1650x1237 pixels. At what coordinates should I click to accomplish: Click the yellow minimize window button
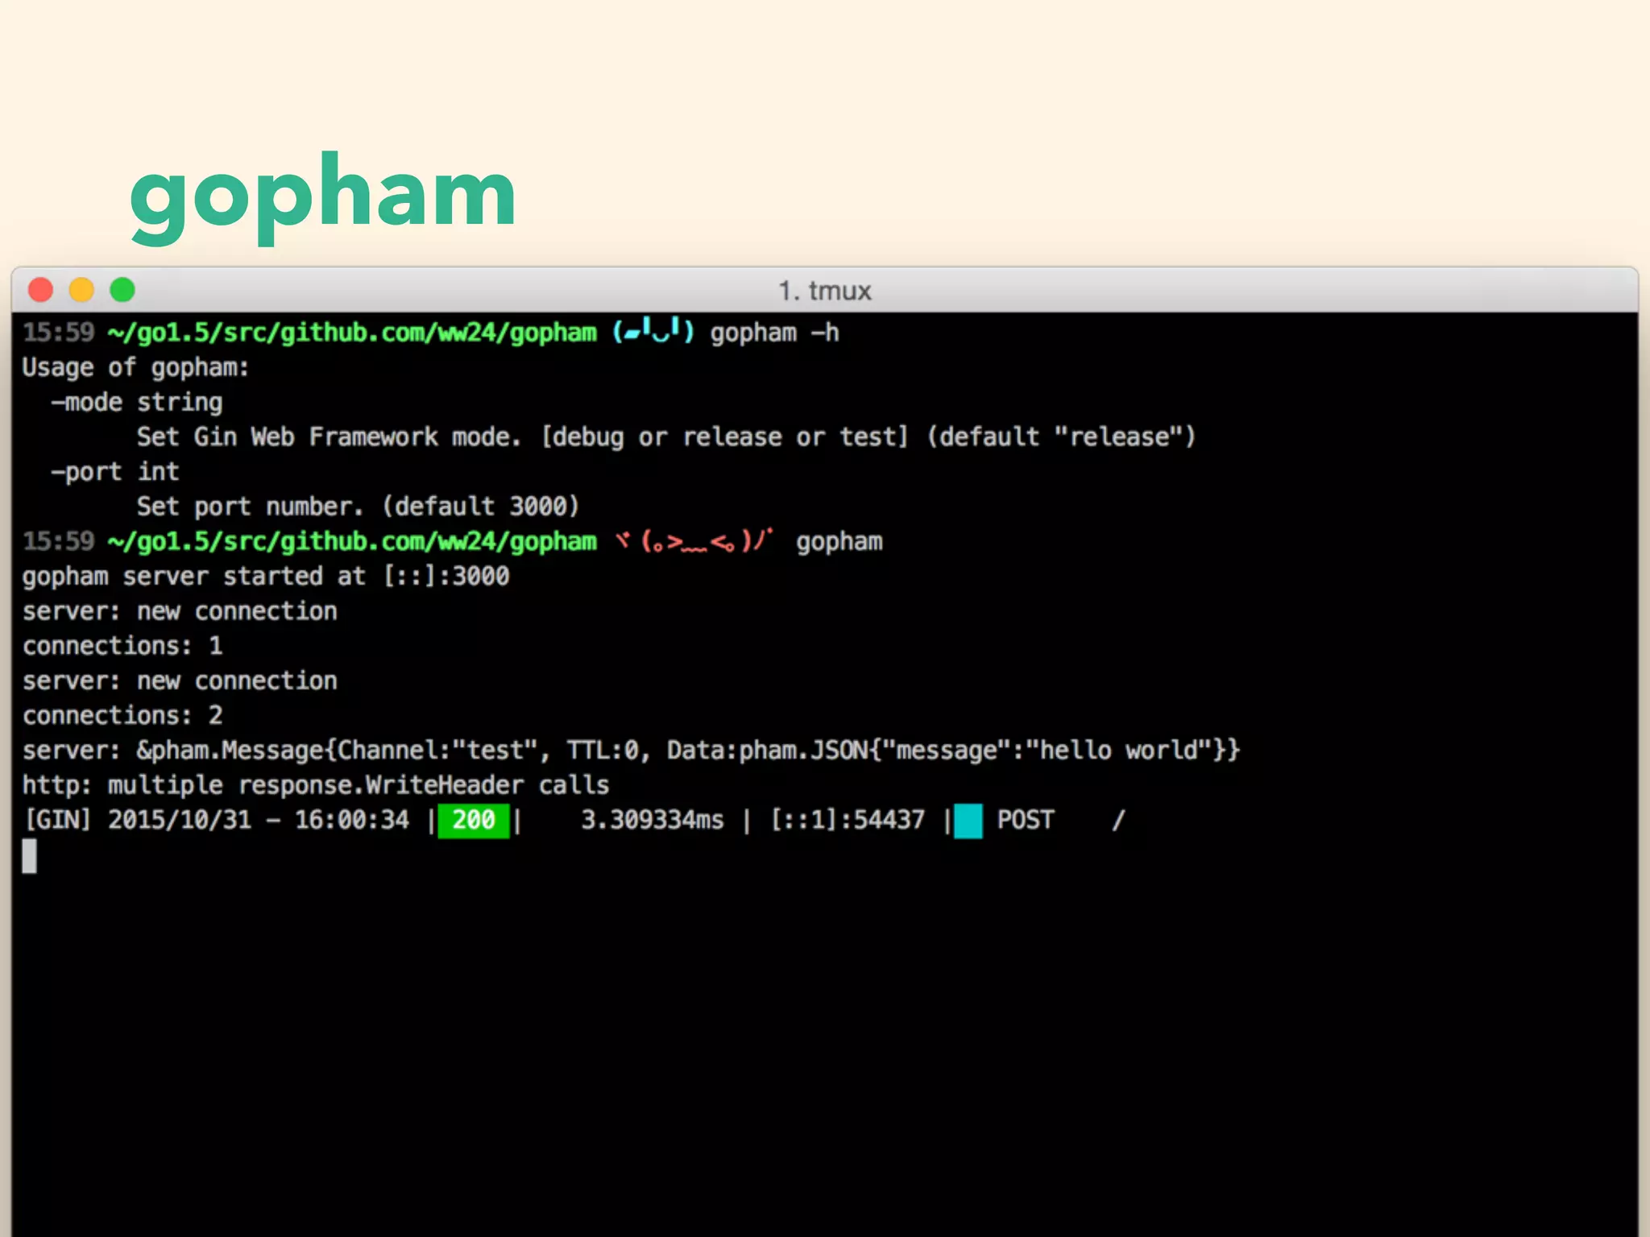tap(81, 290)
